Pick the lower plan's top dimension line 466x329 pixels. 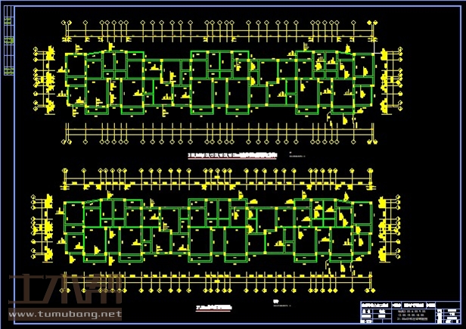[219, 182]
